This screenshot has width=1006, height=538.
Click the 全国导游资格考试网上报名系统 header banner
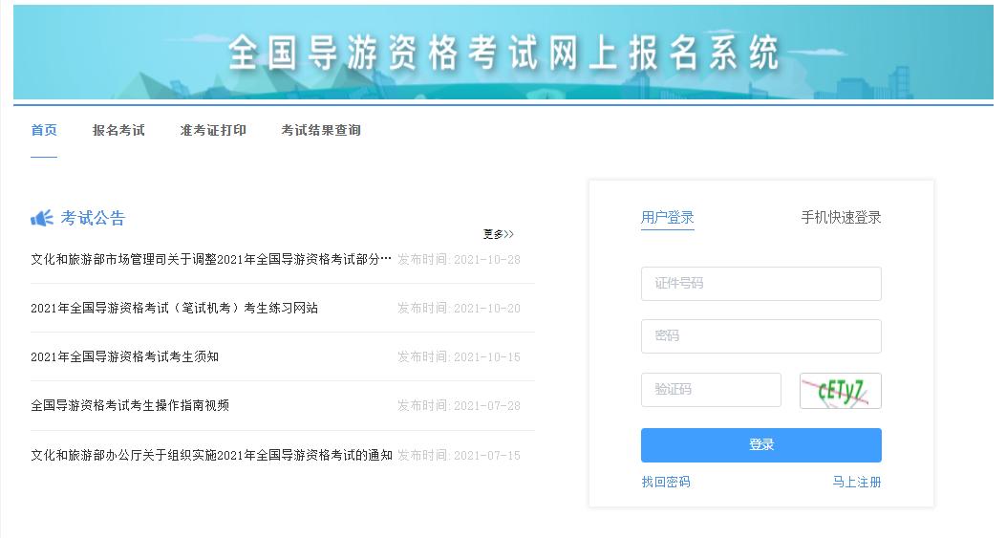(503, 52)
